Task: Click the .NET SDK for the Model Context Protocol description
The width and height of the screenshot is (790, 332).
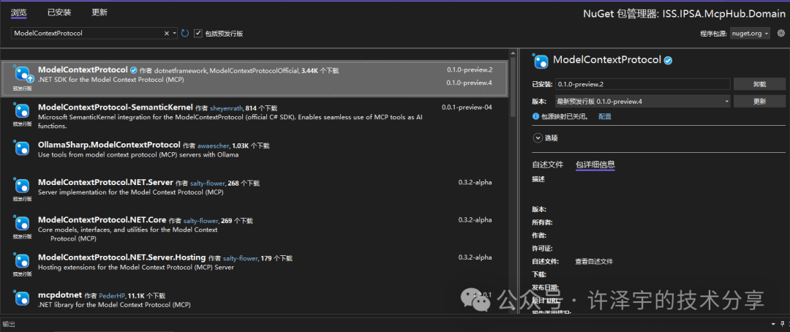Action: tap(111, 80)
